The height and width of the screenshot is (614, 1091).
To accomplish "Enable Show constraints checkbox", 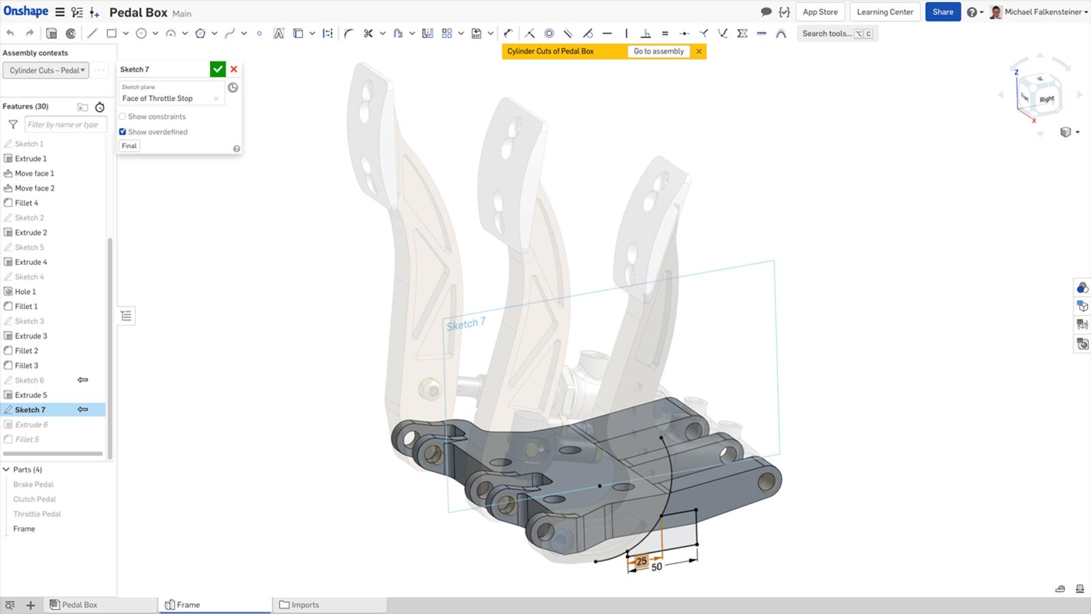I will [x=123, y=117].
